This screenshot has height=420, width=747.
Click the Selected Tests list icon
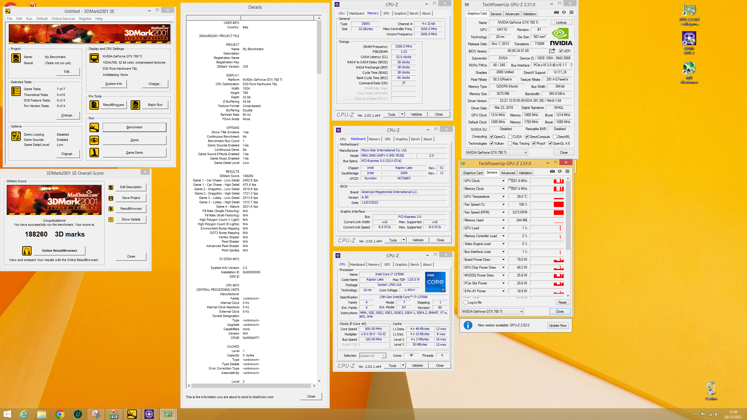pos(16,91)
